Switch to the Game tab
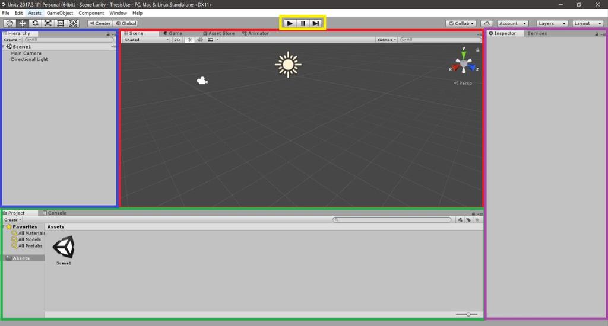Image resolution: width=608 pixels, height=326 pixels. 173,33
